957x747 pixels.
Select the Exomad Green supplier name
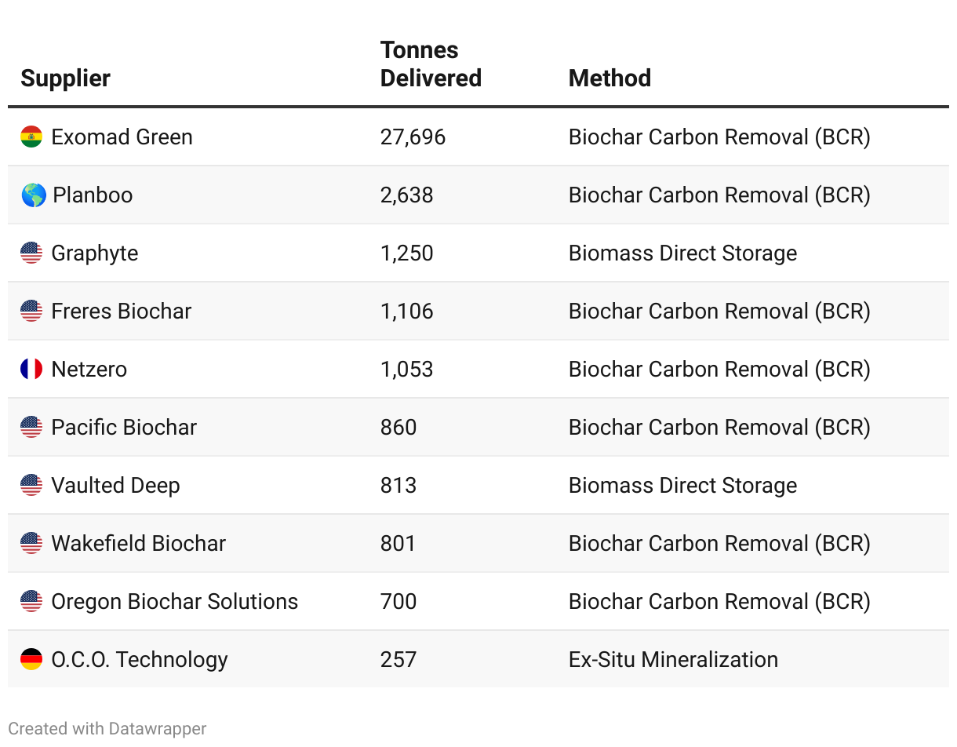coord(122,137)
